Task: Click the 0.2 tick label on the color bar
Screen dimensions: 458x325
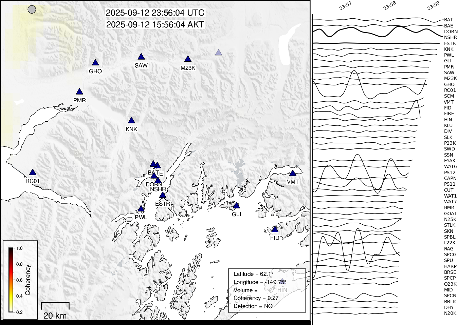Action: (x=19, y=312)
